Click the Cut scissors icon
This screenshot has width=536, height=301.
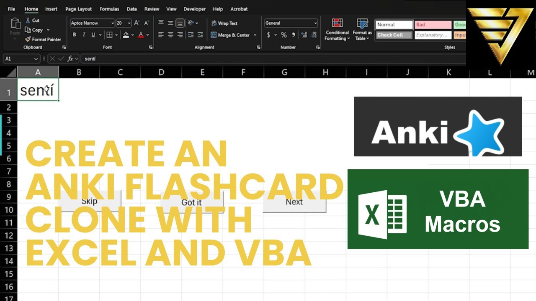[x=28, y=20]
